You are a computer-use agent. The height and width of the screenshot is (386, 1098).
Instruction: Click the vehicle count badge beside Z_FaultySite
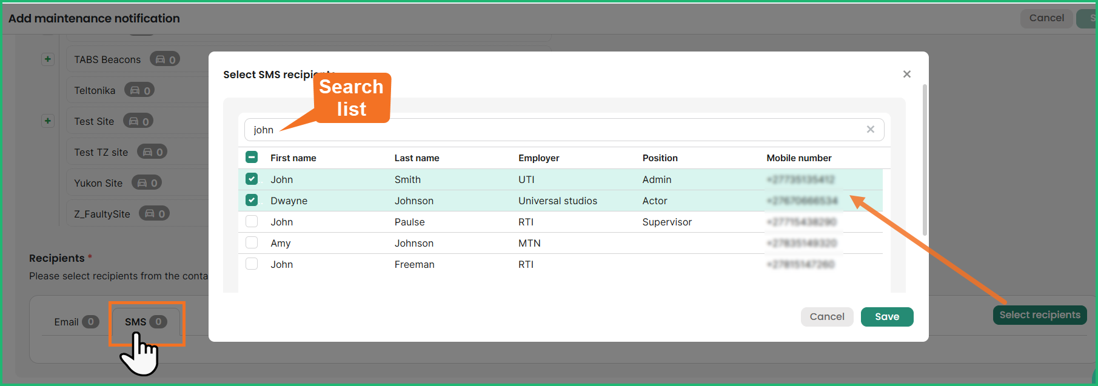click(154, 214)
